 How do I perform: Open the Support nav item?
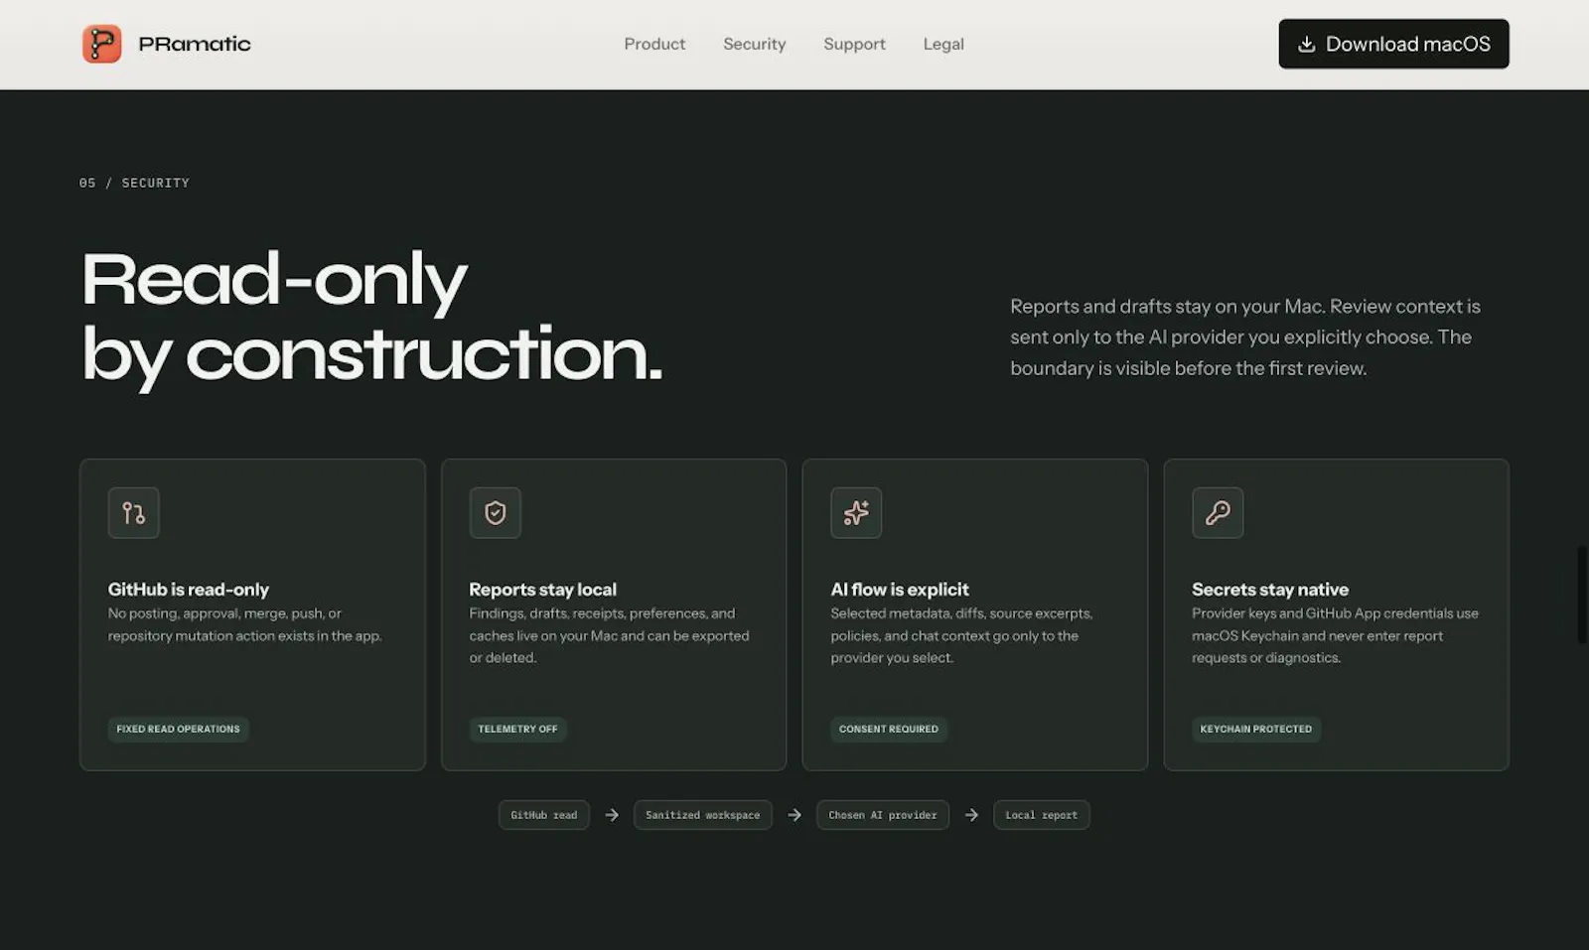coord(854,44)
